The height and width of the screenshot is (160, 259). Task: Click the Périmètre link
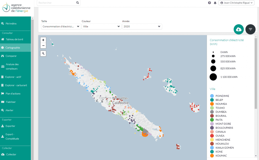11,24
